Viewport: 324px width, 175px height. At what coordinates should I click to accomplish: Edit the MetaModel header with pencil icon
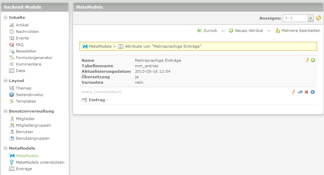[x=307, y=60]
